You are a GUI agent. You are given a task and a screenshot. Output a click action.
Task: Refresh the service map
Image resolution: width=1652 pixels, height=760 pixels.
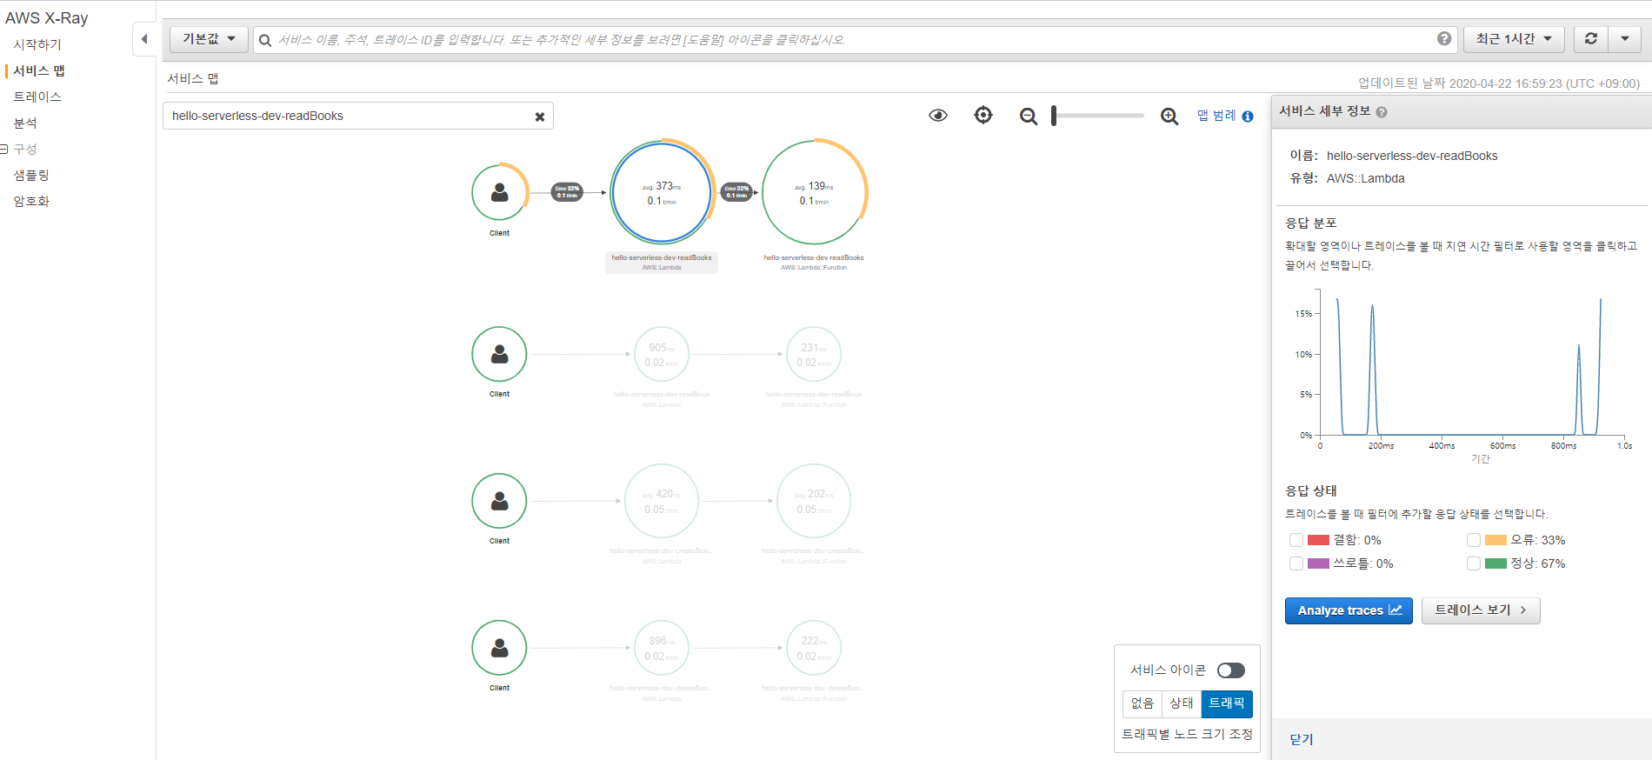[1590, 39]
